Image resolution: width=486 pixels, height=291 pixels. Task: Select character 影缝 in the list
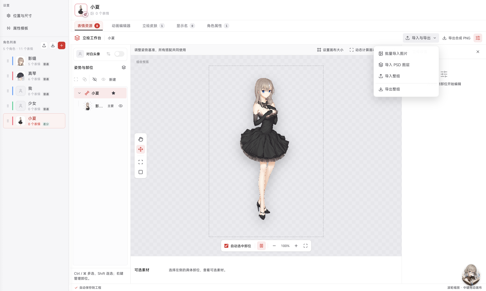click(34, 61)
